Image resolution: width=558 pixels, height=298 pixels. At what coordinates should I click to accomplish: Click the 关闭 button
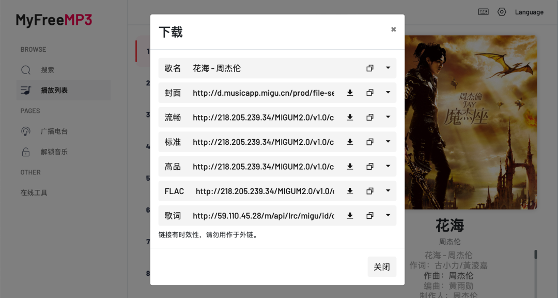pyautogui.click(x=382, y=266)
